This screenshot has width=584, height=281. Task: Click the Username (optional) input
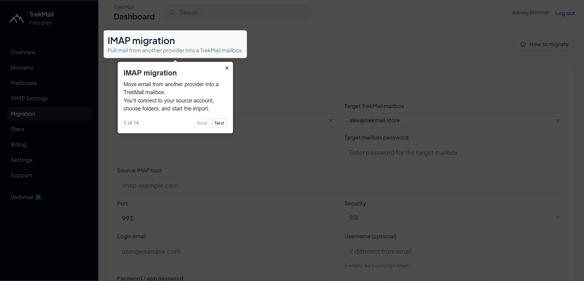455,251
